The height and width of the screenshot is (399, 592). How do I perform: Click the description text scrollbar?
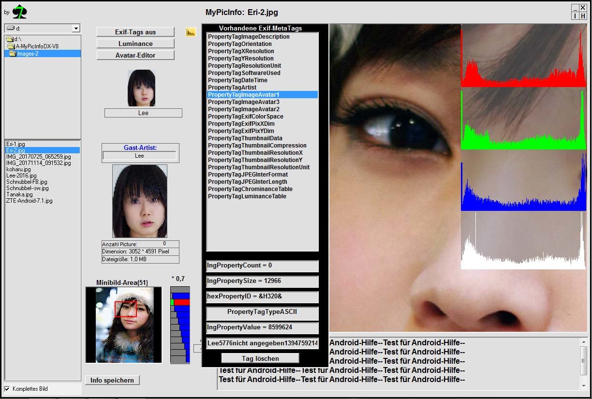coord(584,363)
